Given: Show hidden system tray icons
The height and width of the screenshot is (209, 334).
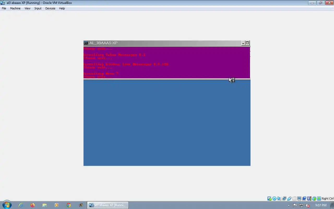Looking at the screenshot, I should click(289, 205).
